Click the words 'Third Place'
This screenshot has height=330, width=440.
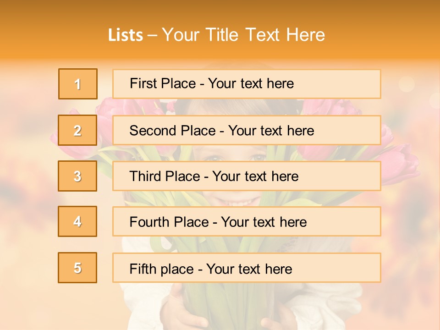(x=165, y=176)
